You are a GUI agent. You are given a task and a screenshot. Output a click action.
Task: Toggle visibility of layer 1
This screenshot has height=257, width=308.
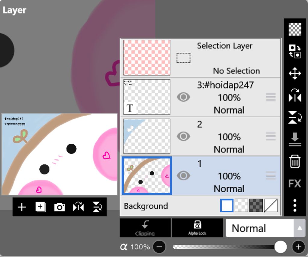[183, 176]
